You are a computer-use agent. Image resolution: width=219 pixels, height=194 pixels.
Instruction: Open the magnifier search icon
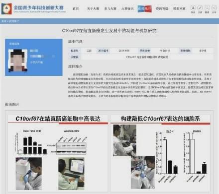click(x=207, y=8)
